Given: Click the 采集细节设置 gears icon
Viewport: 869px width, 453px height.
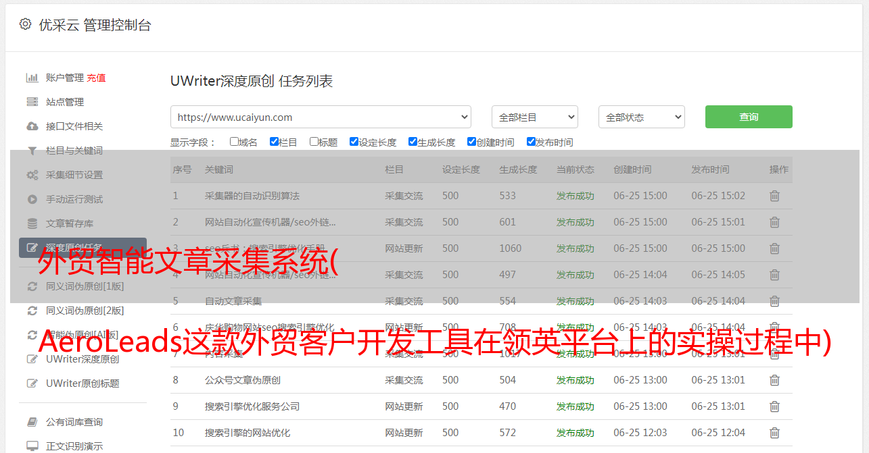Looking at the screenshot, I should click(x=32, y=175).
